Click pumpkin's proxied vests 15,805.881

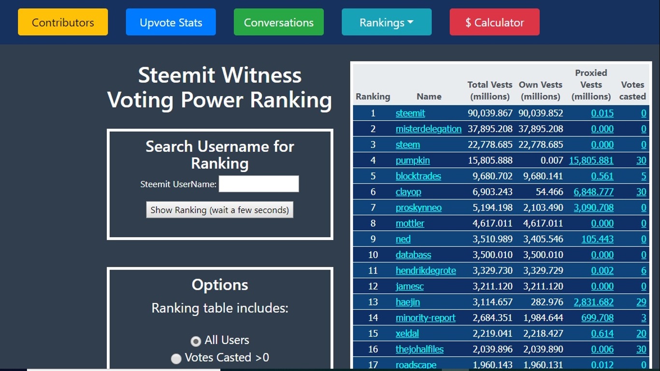pyautogui.click(x=591, y=160)
